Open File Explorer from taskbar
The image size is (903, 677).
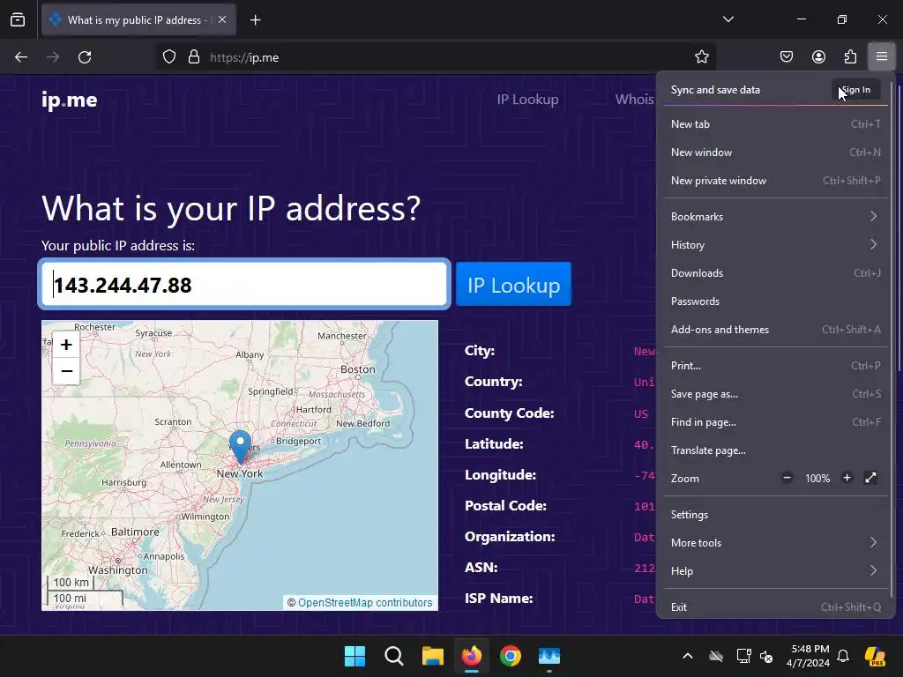(x=432, y=656)
